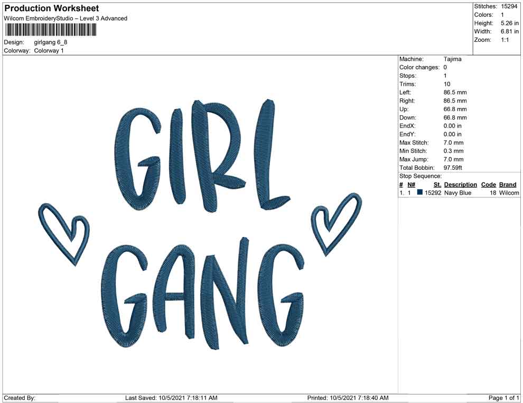Click the Navy Blue color swatch
Viewport: 523px width, 403px height.
[x=420, y=193]
